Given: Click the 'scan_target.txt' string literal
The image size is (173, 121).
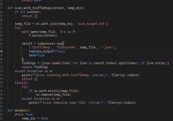Looking at the screenshot, I should pyautogui.click(x=91, y=24).
